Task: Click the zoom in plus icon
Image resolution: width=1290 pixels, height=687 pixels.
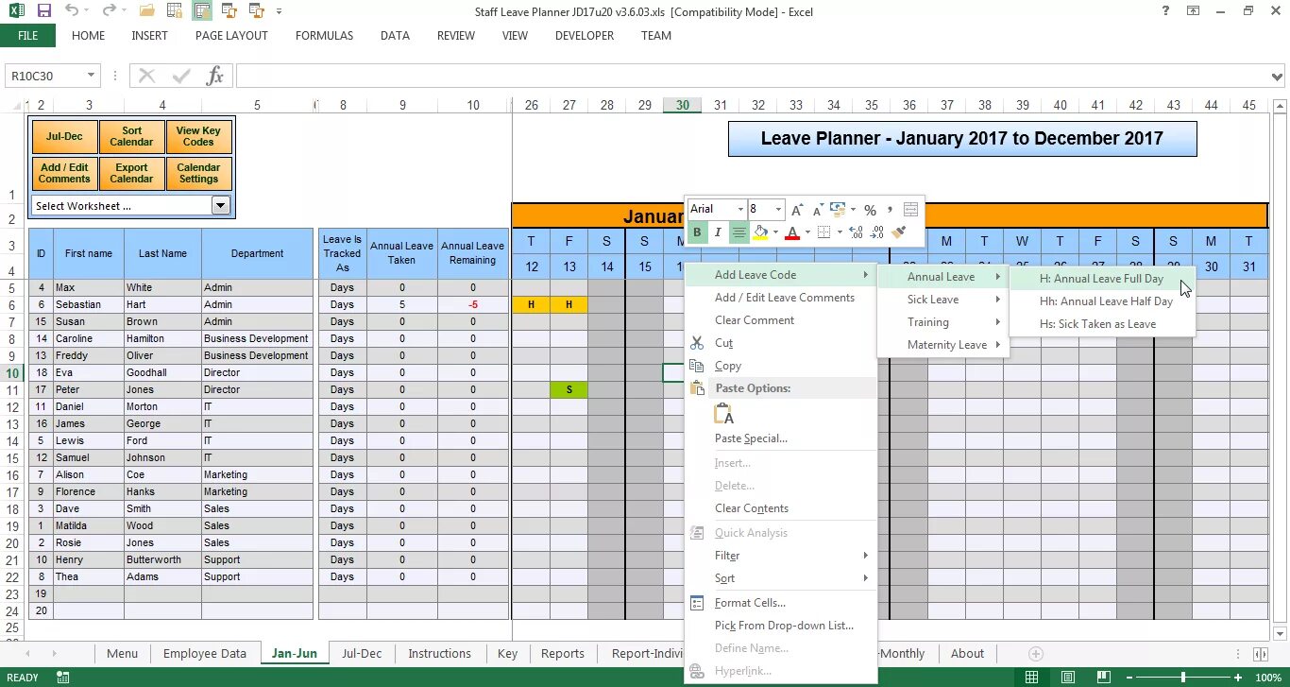Action: [x=1240, y=678]
